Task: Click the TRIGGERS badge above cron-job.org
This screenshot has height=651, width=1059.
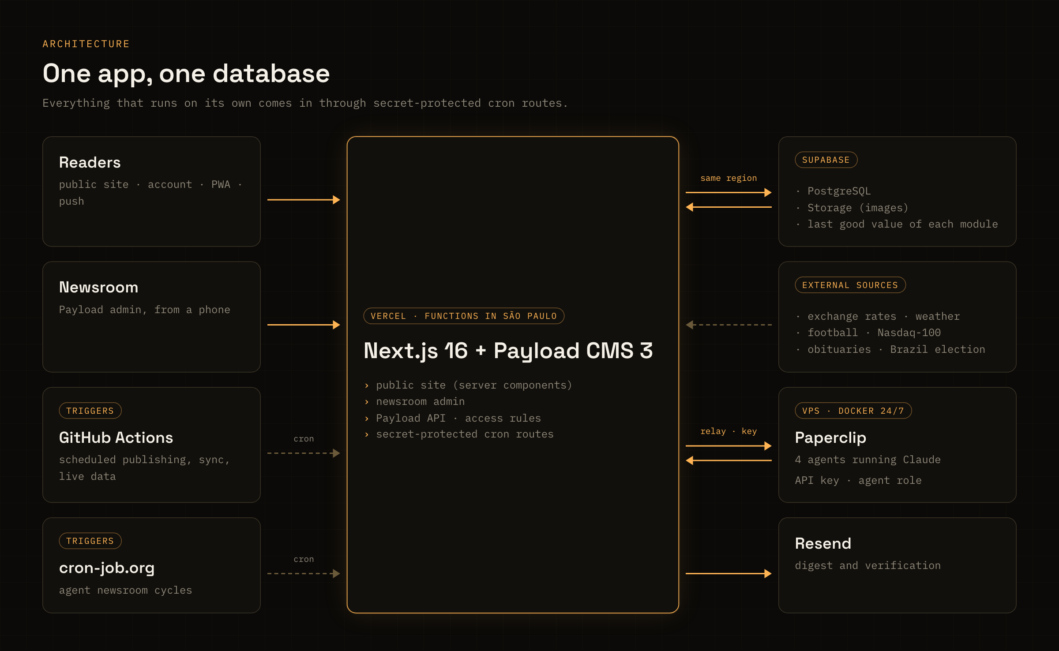Action: [90, 541]
